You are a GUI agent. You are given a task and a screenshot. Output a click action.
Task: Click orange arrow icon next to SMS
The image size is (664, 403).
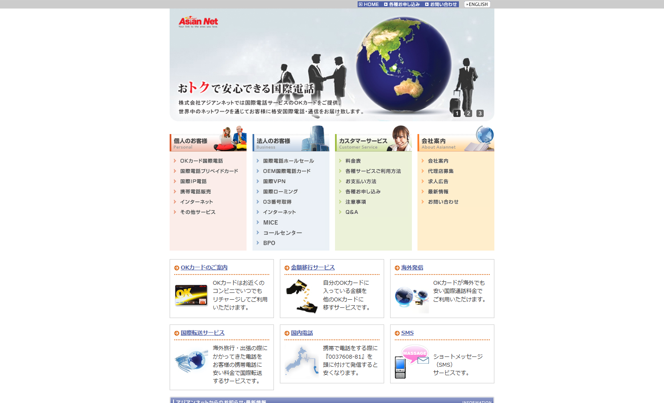tap(397, 333)
